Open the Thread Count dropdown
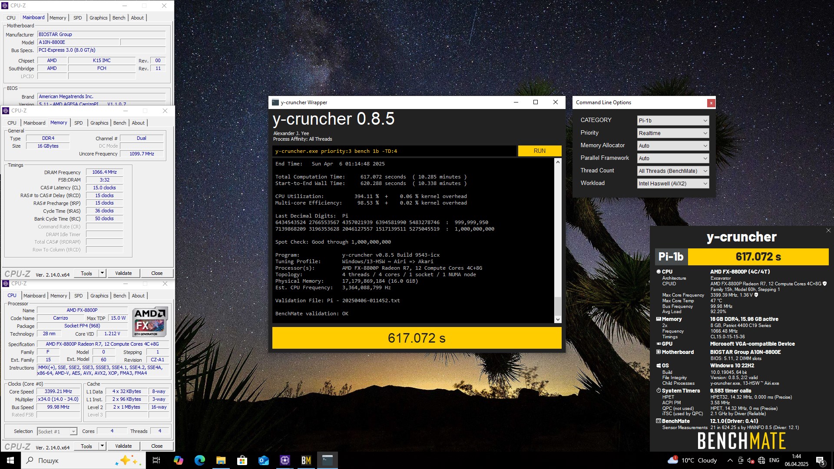The image size is (834, 469). [x=673, y=171]
